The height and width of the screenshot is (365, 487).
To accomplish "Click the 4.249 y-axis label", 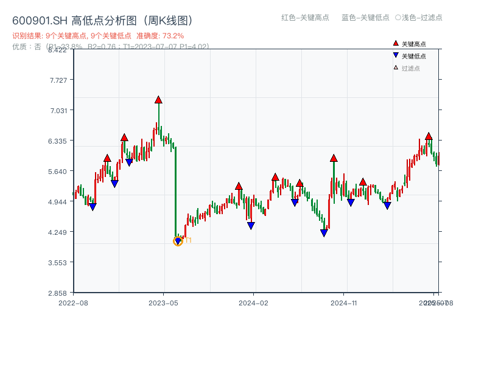I will pos(57,232).
